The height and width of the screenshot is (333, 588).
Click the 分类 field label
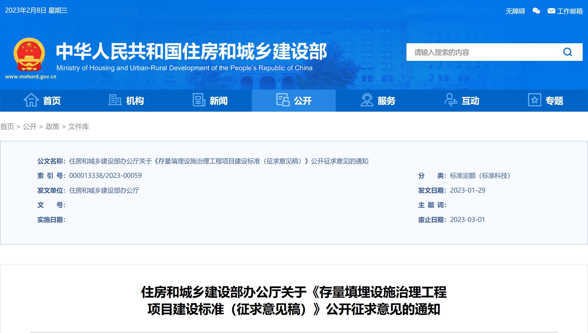(432, 176)
